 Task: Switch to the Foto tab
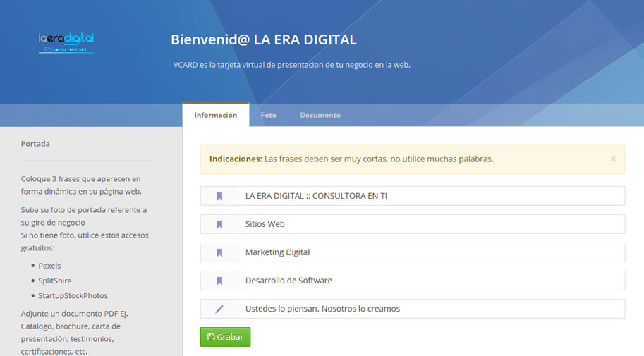coord(268,115)
